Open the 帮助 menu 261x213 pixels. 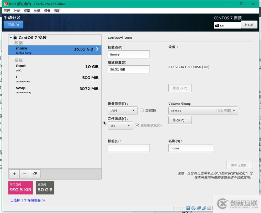click(57, 11)
